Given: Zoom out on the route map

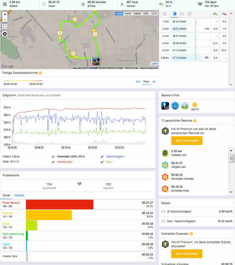Looking at the screenshot, I should click(x=5, y=19).
